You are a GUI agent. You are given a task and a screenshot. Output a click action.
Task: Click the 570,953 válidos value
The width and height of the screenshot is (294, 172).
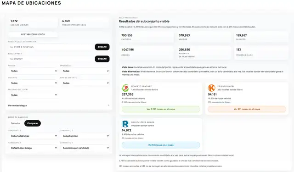[x=184, y=35]
